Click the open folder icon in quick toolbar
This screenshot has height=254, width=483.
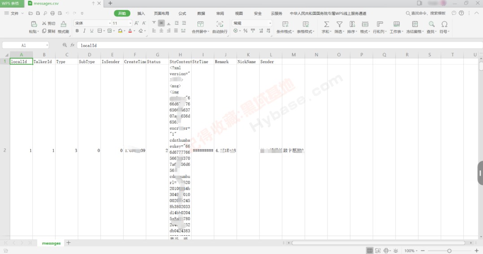click(30, 13)
